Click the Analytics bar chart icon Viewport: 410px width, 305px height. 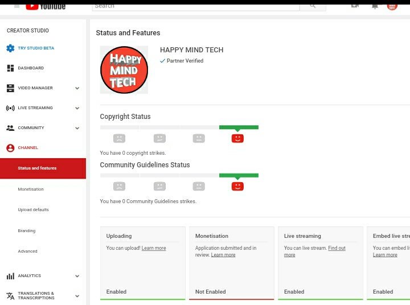10,276
